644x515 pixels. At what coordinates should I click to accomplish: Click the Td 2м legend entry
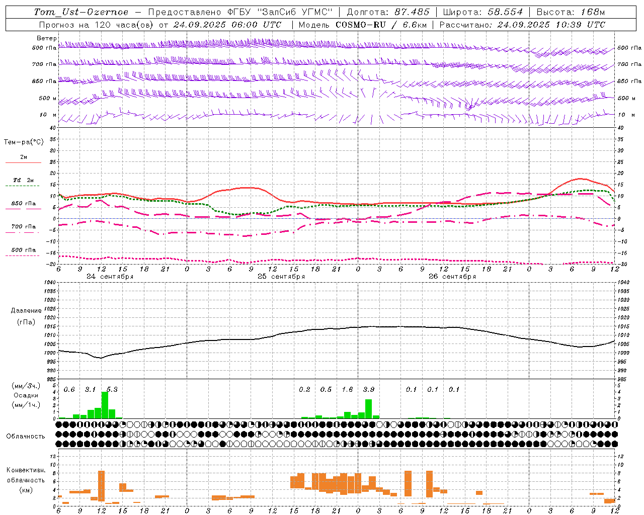[23, 180]
